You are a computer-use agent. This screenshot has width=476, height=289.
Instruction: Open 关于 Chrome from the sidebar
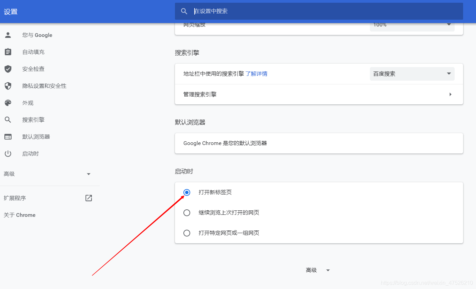pos(19,215)
